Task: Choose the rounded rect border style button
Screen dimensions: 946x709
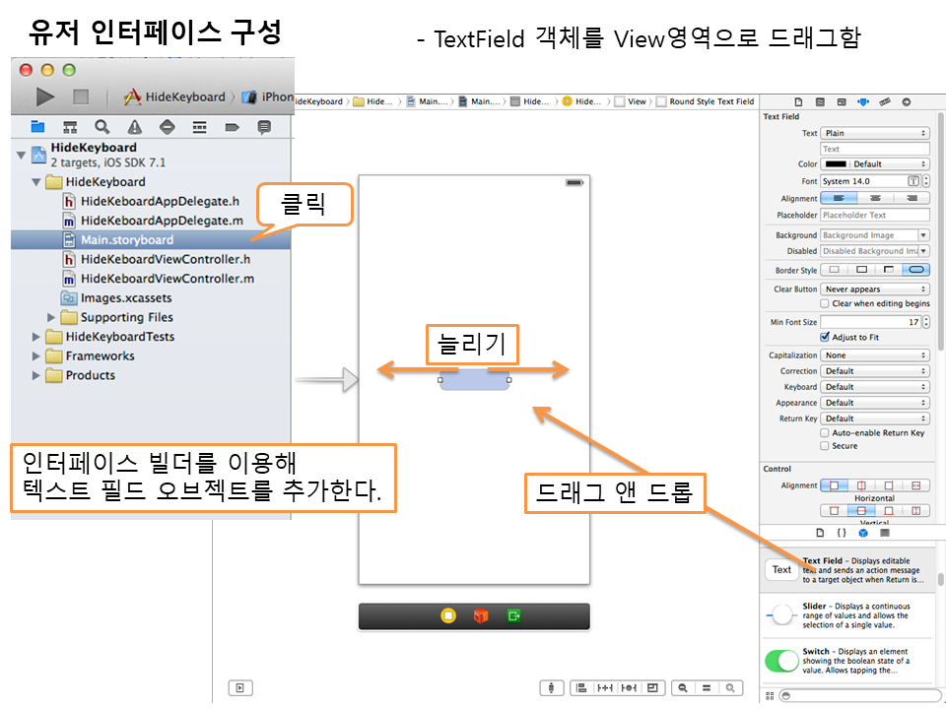Action: coord(915,270)
